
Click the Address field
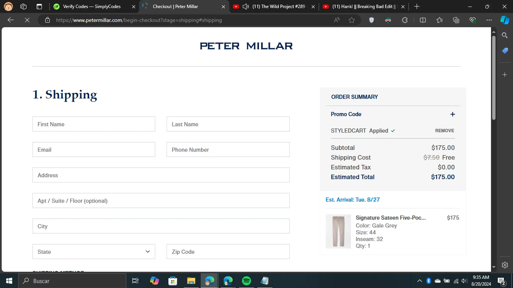point(161,175)
